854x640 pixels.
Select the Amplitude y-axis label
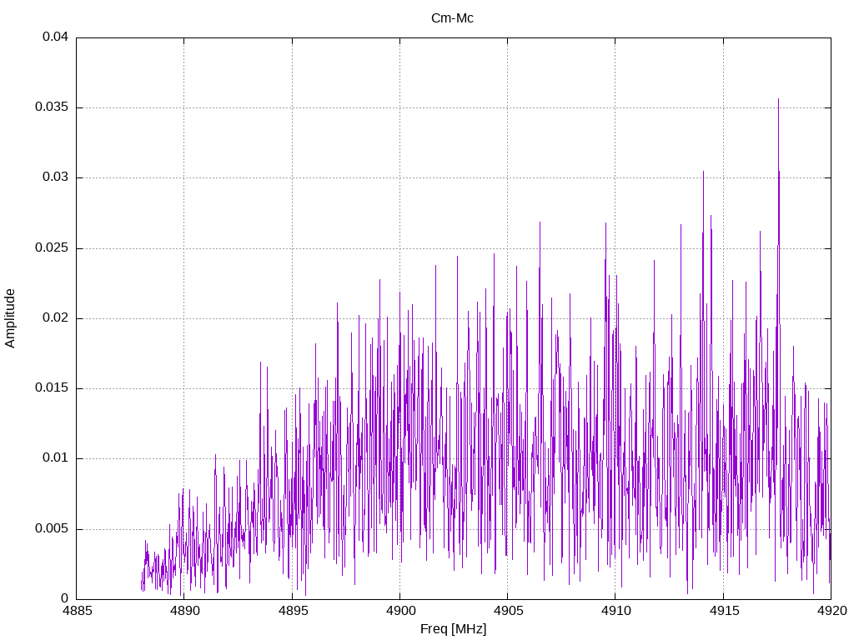tap(10, 318)
